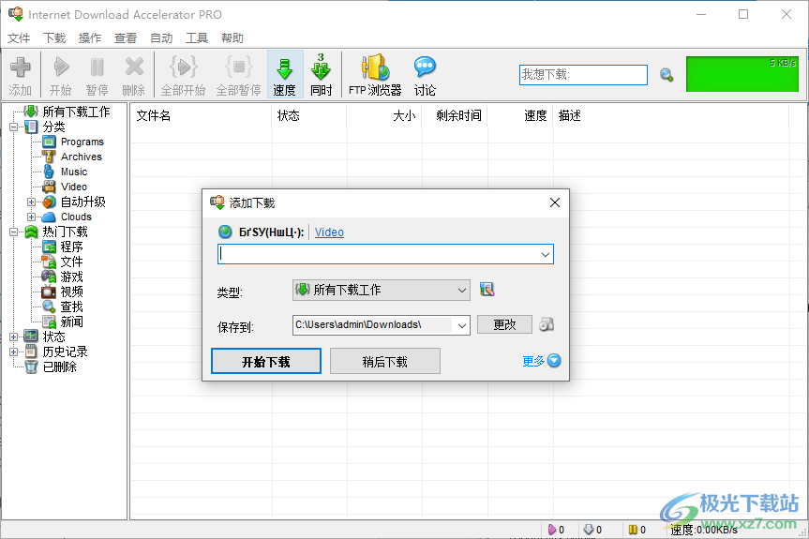The image size is (809, 539).
Task: Expand the 更多 options link
Action: click(541, 361)
